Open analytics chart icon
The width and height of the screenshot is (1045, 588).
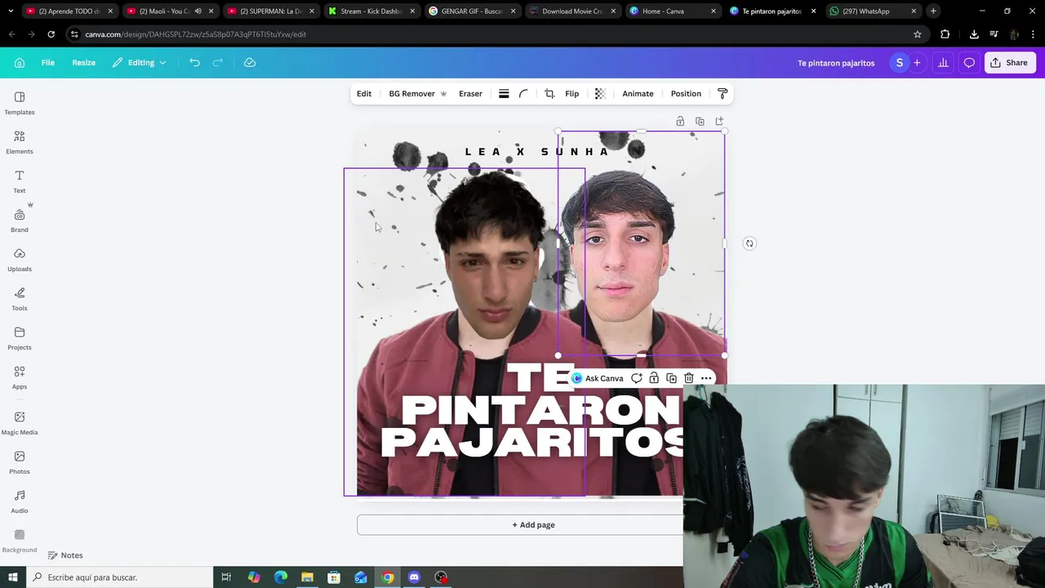point(943,63)
